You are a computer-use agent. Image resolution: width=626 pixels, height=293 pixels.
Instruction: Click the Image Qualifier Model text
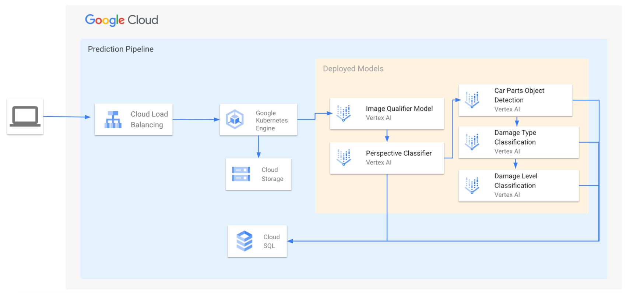point(399,109)
